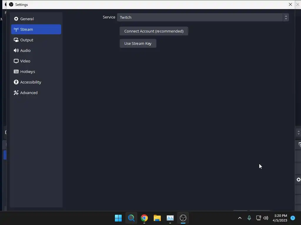This screenshot has height=225, width=301.
Task: Click the Video display icon
Action: coord(16,61)
